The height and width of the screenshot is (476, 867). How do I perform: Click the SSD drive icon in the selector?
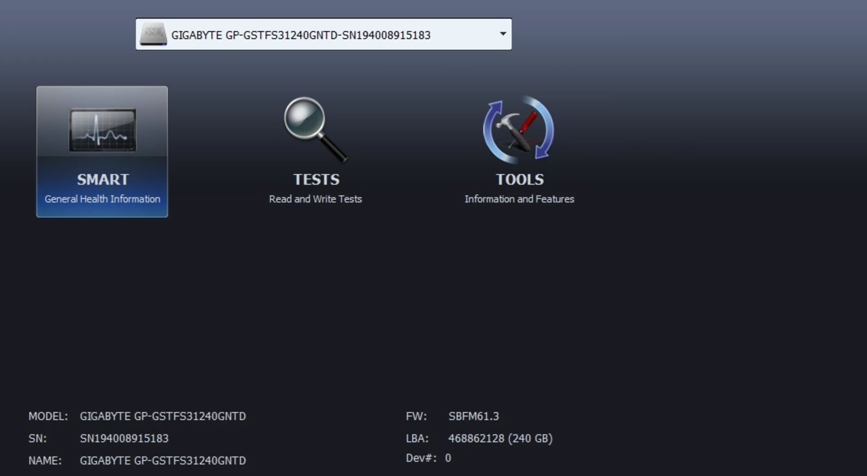tap(154, 35)
